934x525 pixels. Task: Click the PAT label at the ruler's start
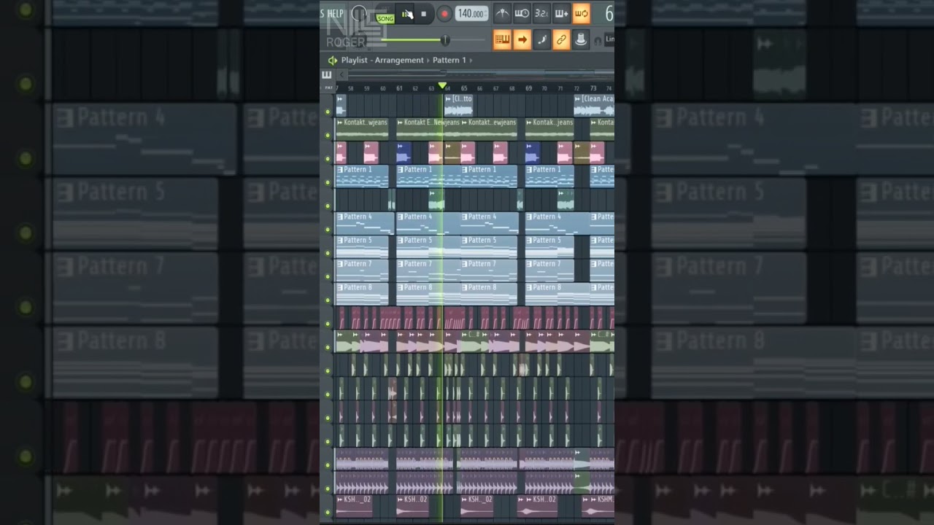click(x=328, y=88)
